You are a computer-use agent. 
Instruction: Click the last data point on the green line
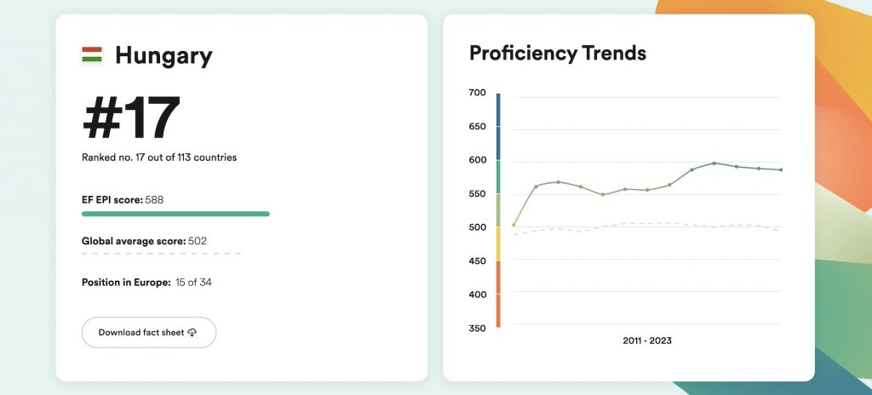click(x=780, y=169)
